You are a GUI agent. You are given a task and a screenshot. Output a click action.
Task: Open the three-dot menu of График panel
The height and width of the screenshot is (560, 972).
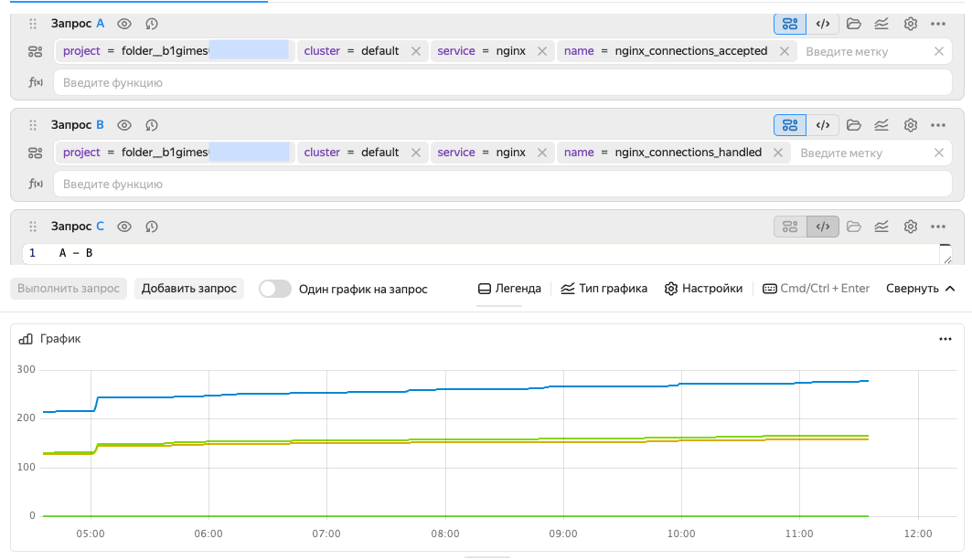tap(945, 339)
